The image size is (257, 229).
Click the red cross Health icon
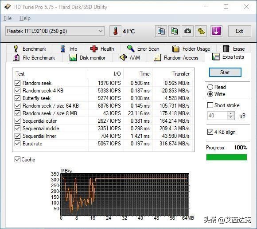(x=94, y=49)
